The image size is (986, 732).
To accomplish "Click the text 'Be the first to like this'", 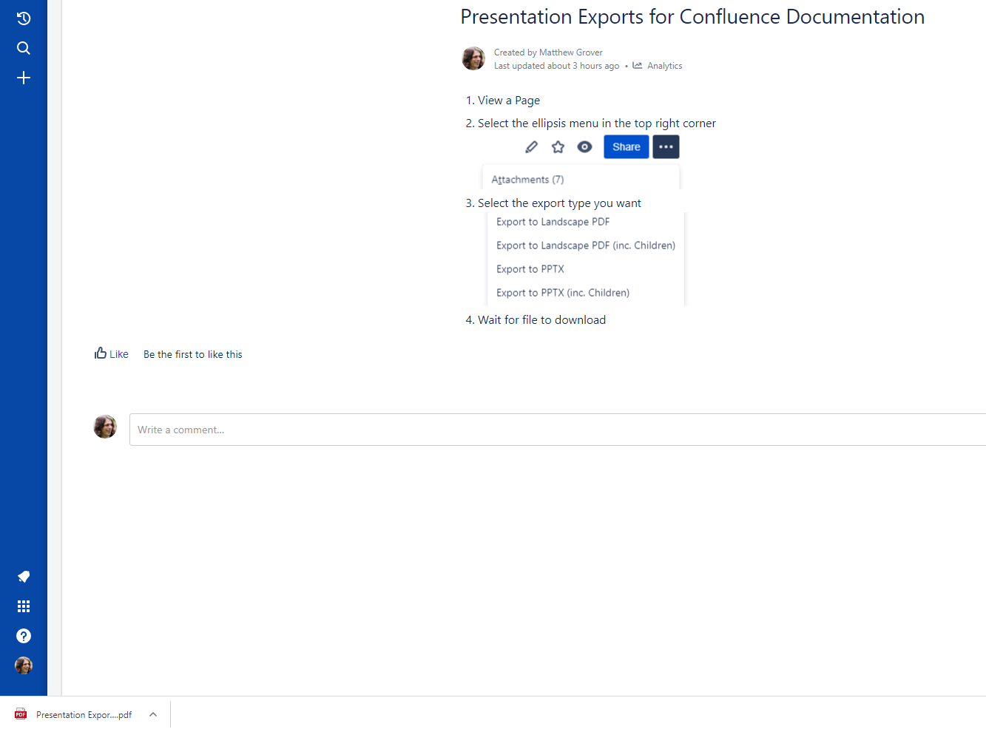I will [x=193, y=355].
